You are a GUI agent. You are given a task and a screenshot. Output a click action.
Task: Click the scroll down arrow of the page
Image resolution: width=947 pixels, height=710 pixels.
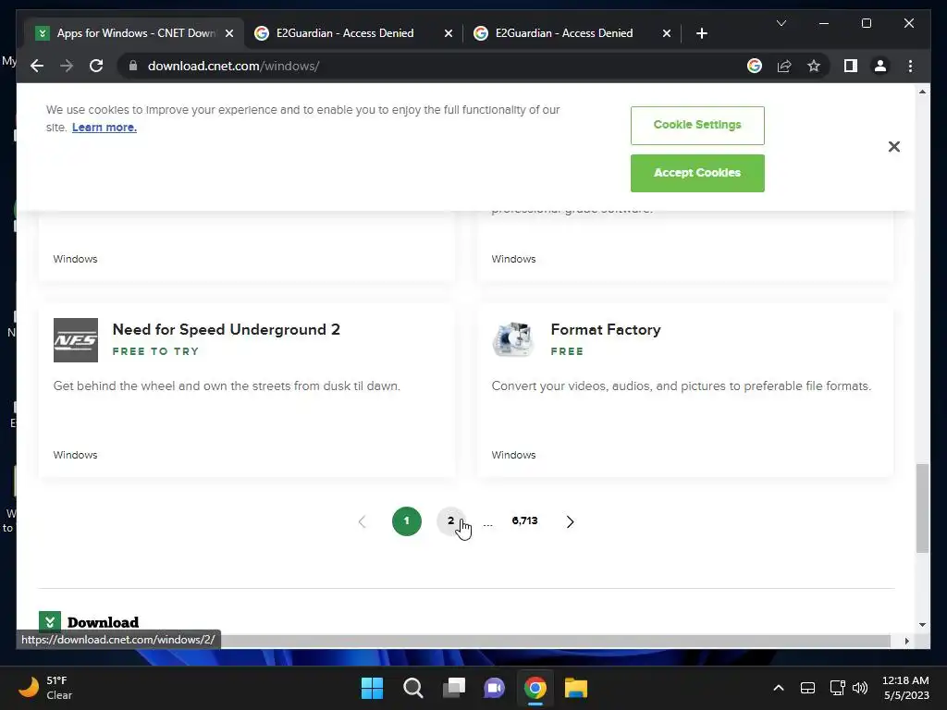point(922,625)
